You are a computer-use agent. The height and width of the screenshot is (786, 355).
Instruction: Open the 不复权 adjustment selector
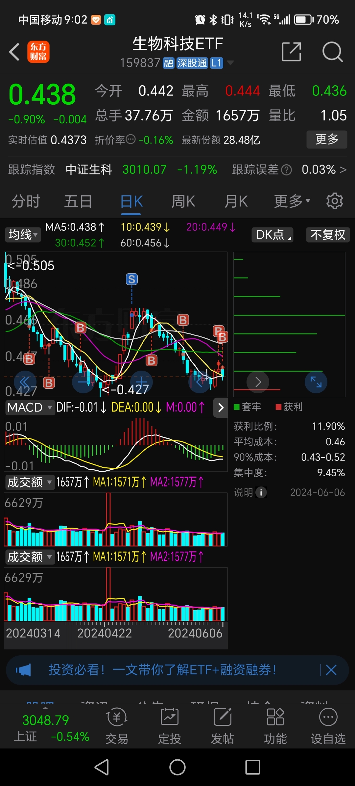(328, 235)
